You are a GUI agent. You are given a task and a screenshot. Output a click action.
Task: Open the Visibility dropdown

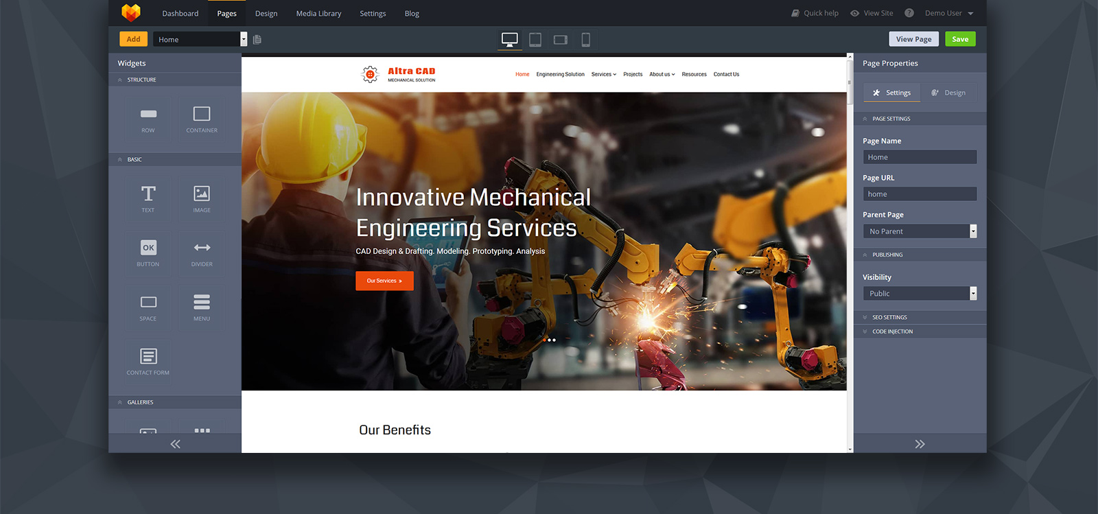920,294
